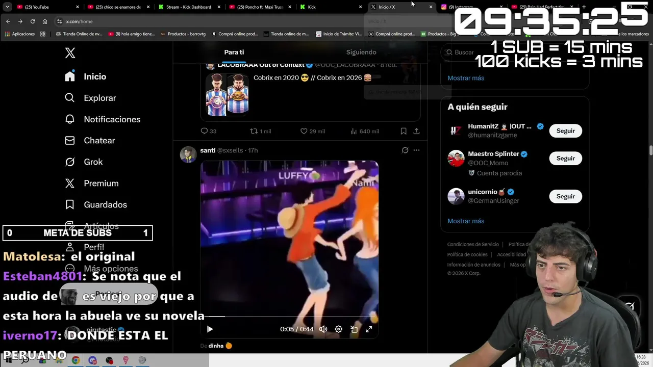Repost the Cobrix post with 1 mil reposts
Viewport: 653px width, 367px height.
coord(260,131)
